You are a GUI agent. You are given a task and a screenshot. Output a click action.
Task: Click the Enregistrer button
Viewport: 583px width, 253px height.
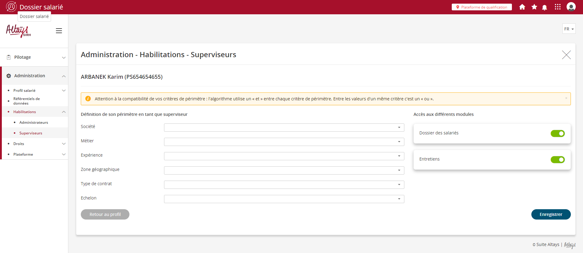550,214
